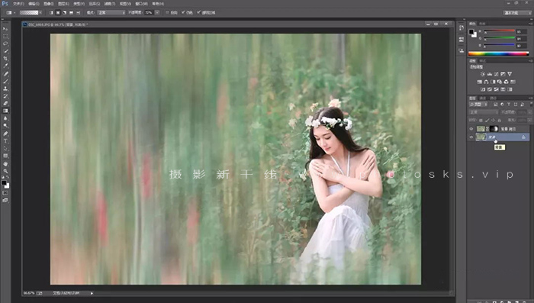Viewport: 534px width, 303px height.
Task: Add a Brightness/Contrast adjustment from Adjustments panel
Action: click(483, 74)
